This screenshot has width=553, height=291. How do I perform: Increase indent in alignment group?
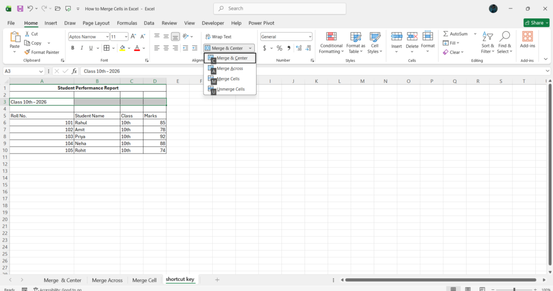(194, 48)
